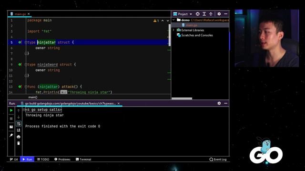
Task: Open the Problems tool window
Action: (x=62, y=160)
